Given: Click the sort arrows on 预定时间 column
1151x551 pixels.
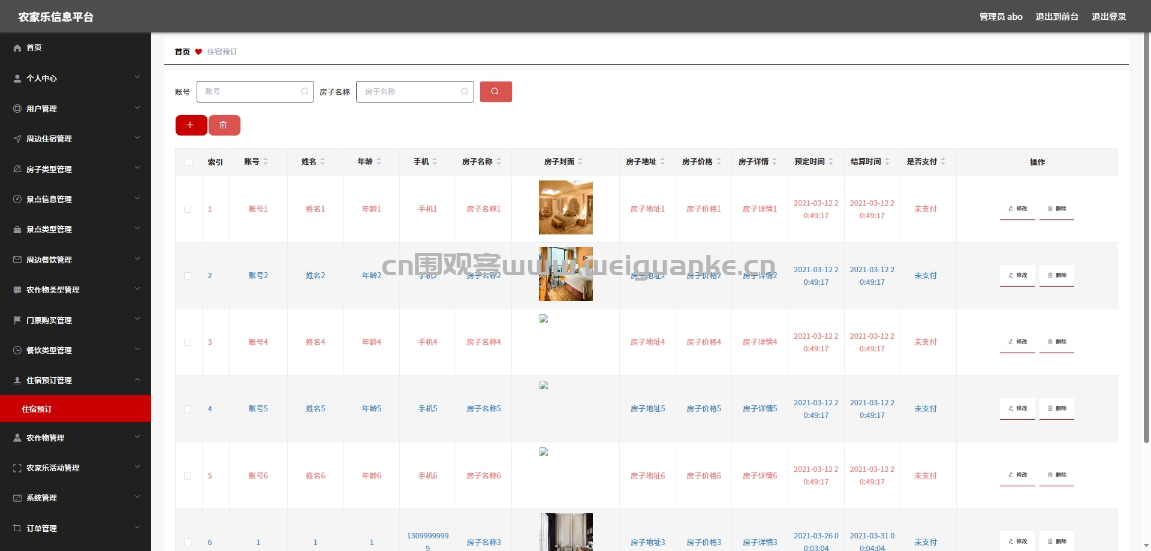Looking at the screenshot, I should (x=831, y=162).
